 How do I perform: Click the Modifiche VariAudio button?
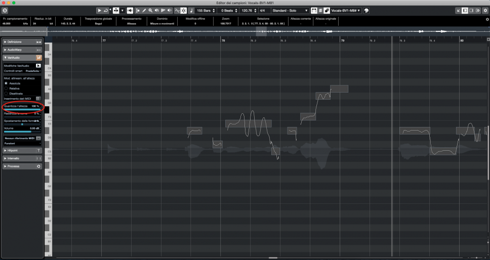pos(38,66)
